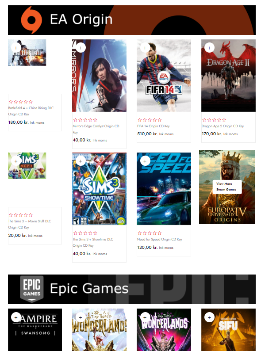Open FIFA 14 Origin CD Key title
Image resolution: width=261 pixels, height=351 pixels.
[154, 126]
